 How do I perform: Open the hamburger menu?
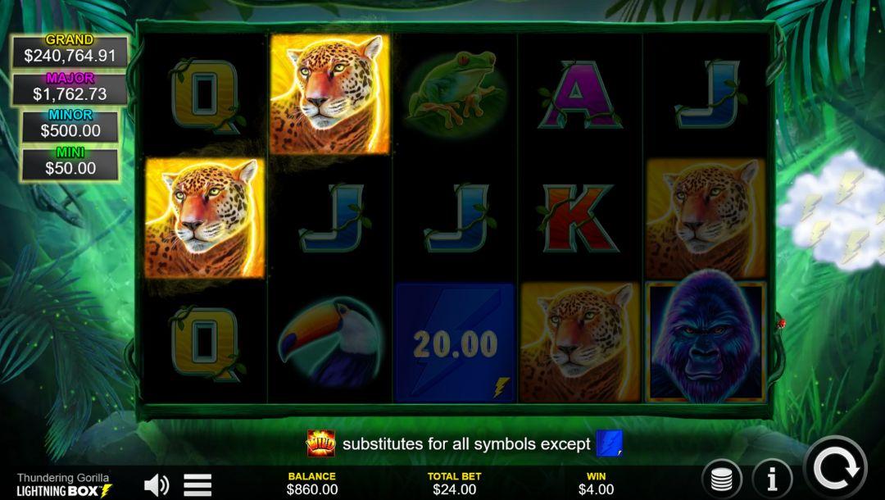click(197, 484)
